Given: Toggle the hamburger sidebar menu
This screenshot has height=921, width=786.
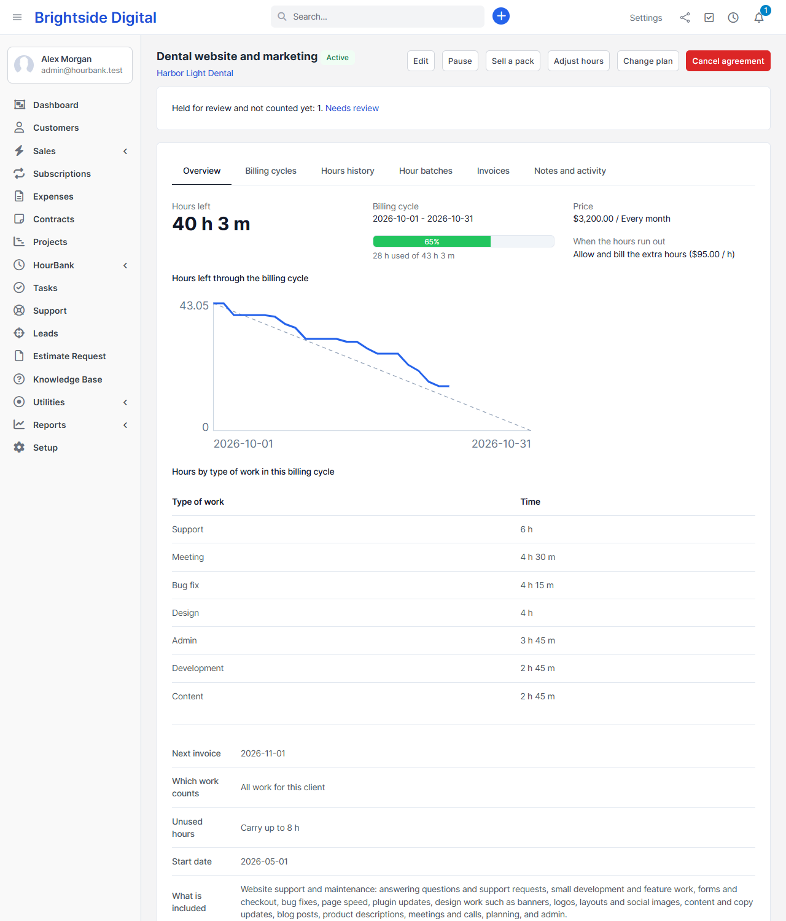Looking at the screenshot, I should (x=17, y=17).
